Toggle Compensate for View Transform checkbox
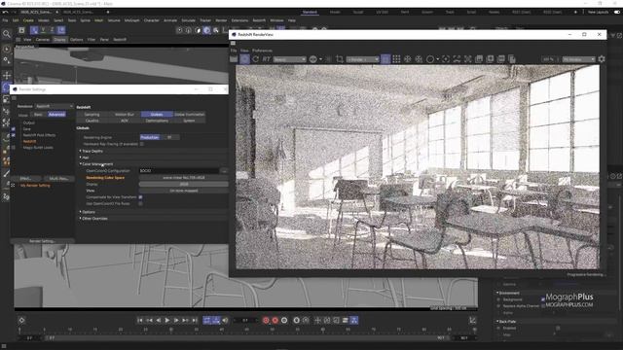623x350 pixels. click(140, 197)
